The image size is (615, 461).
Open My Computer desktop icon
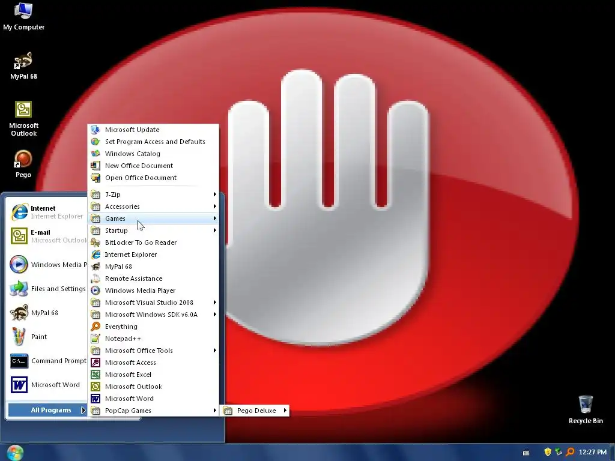(x=23, y=16)
